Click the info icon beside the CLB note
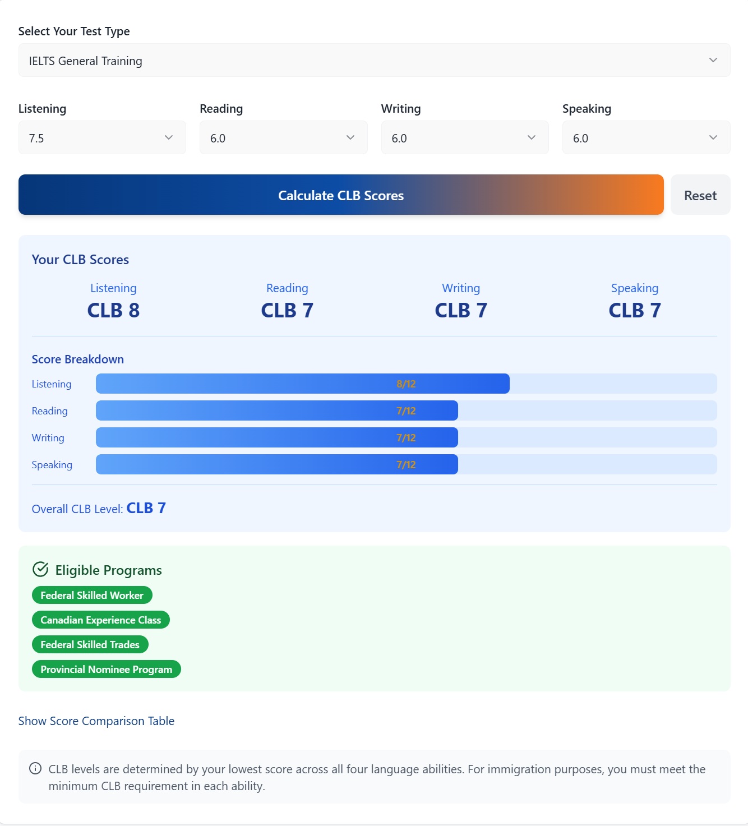This screenshot has width=748, height=826. (x=35, y=769)
